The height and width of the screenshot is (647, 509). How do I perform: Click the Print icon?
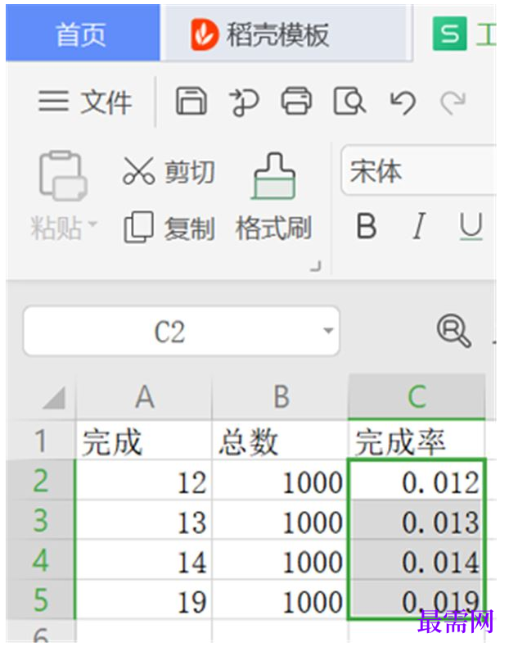pos(296,101)
